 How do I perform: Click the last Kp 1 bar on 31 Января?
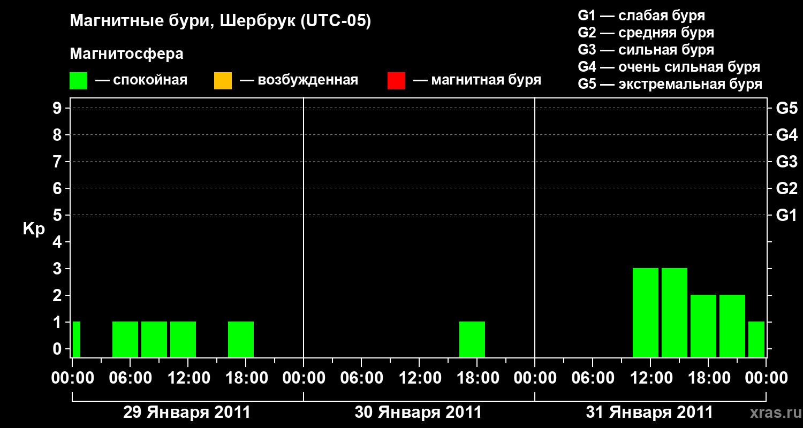click(x=756, y=339)
